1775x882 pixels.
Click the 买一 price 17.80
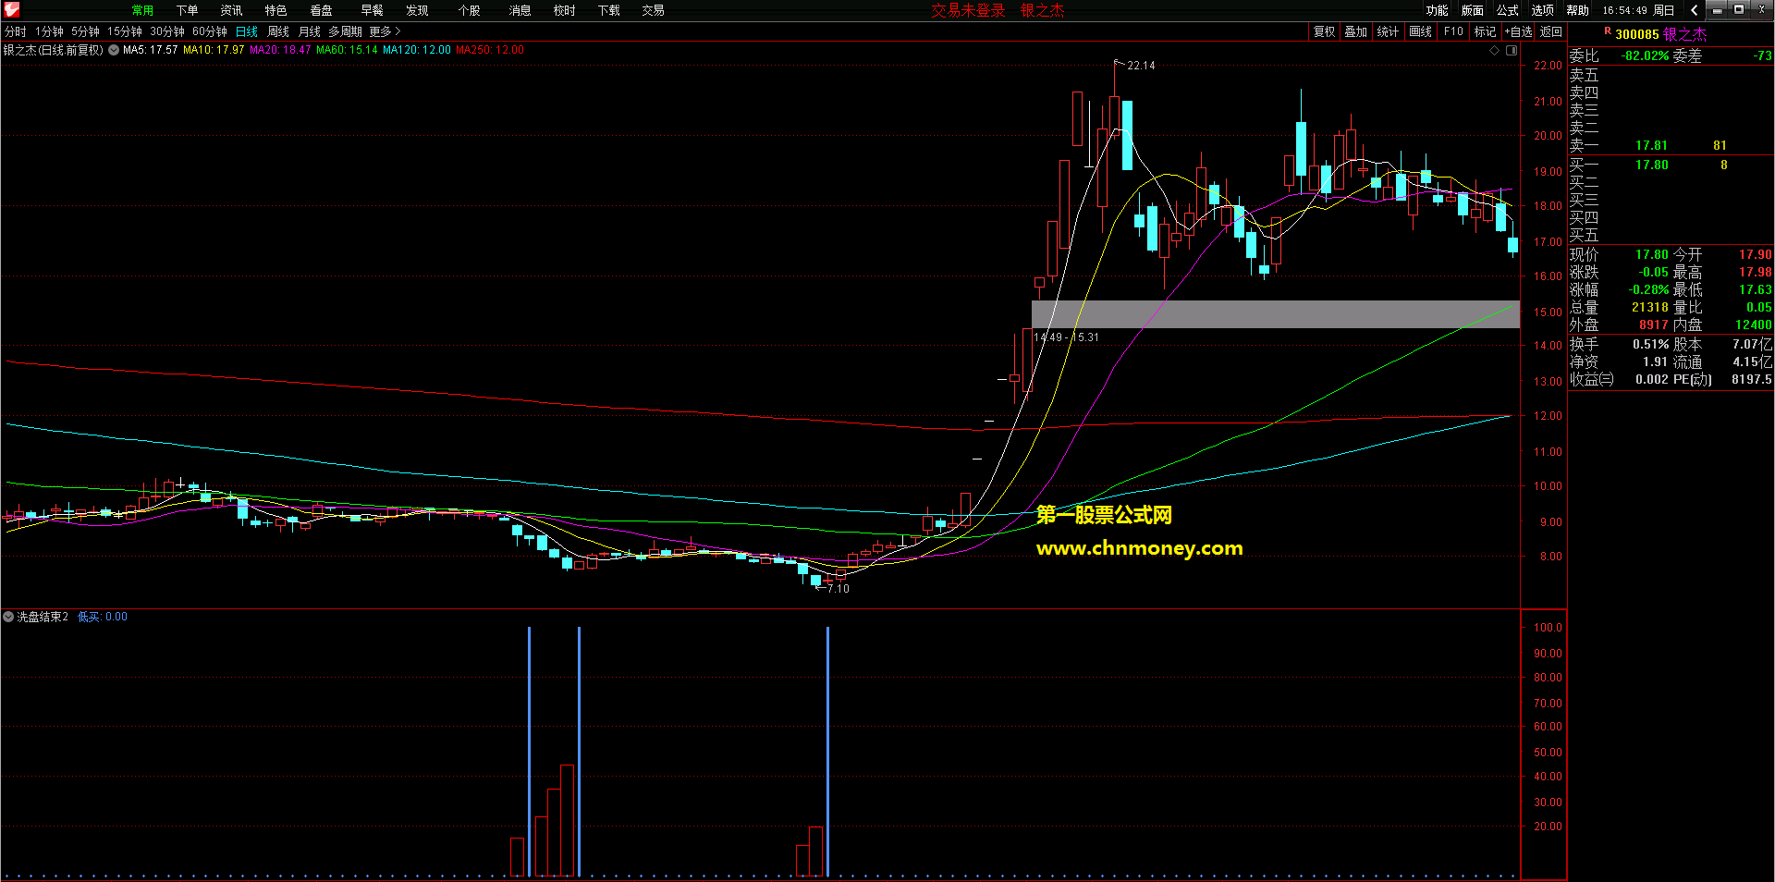coord(1651,165)
